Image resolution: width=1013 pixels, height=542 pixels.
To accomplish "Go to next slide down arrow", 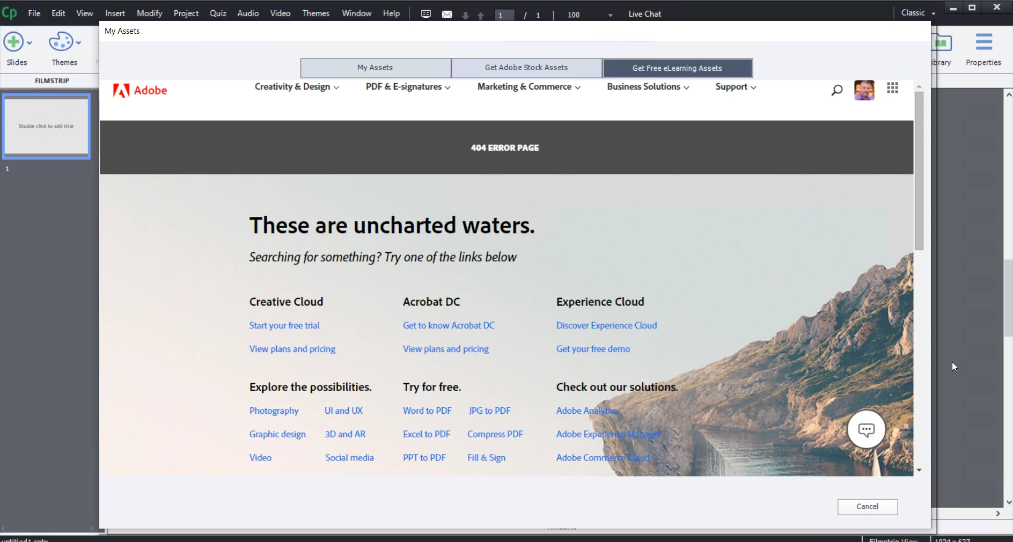I will click(x=466, y=16).
